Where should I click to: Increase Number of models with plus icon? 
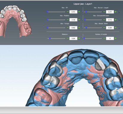[x=116, y=38]
